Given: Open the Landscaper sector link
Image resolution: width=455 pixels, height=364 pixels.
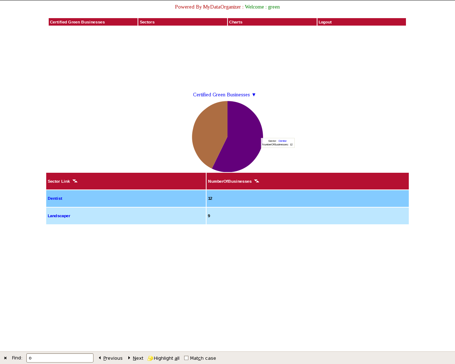Looking at the screenshot, I should (59, 216).
